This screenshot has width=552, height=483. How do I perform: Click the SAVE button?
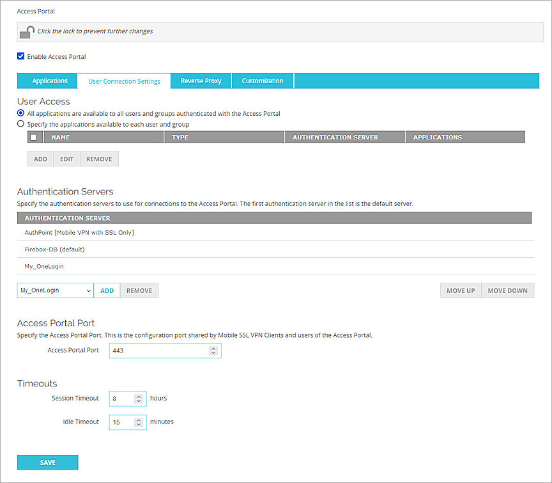point(47,462)
